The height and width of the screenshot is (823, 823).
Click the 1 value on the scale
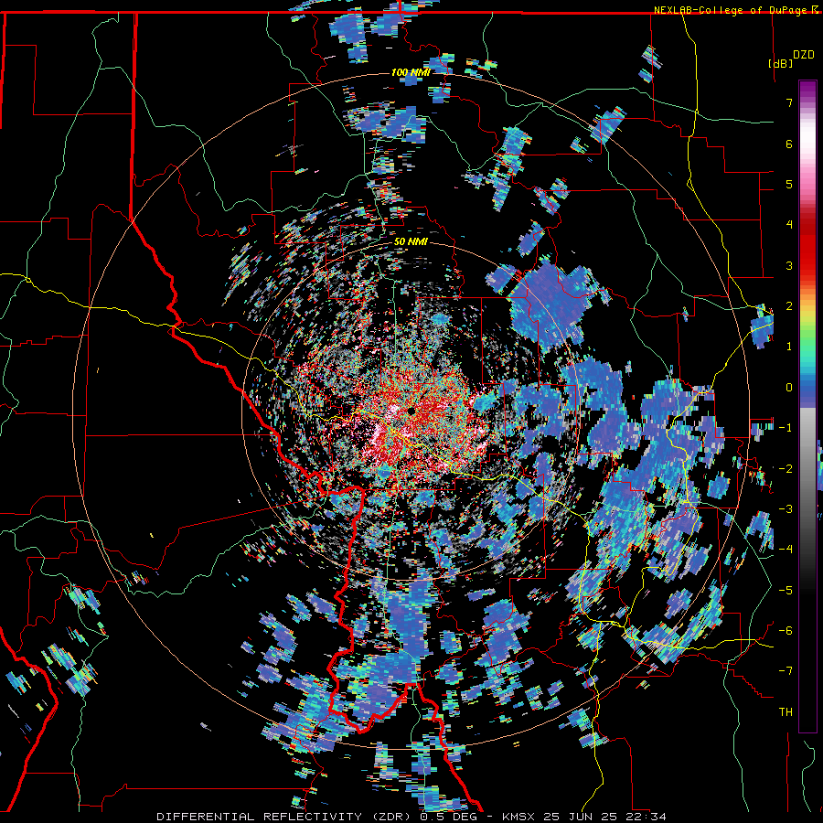tap(789, 347)
